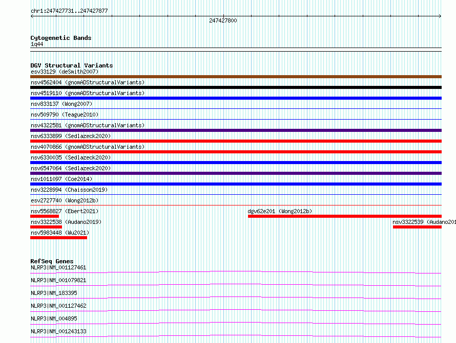
Task: Open the NLRP3|NM_001127461 transcript
Action: [58, 267]
